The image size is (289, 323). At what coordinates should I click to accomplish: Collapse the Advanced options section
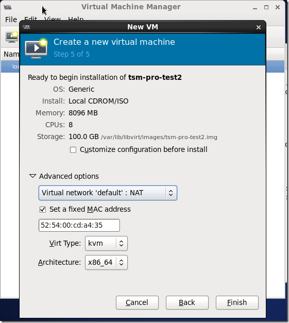click(x=33, y=176)
